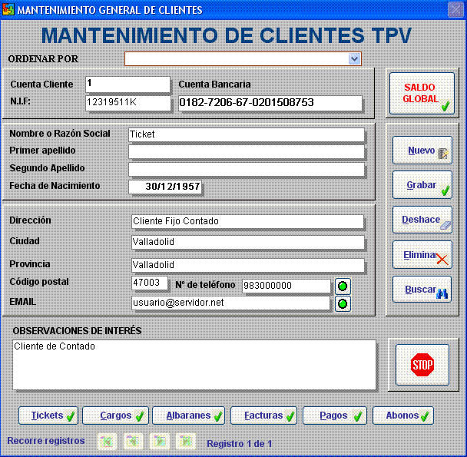Image resolution: width=467 pixels, height=457 pixels.
Task: Go to the first record navigation icon
Action: coord(108,442)
